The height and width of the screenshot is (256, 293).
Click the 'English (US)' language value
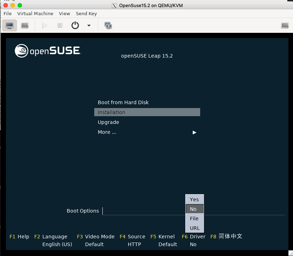coord(57,244)
